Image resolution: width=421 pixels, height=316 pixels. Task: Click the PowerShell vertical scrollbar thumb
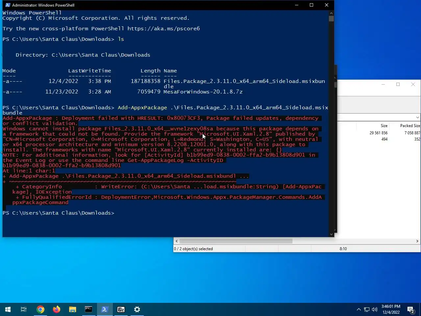pos(331,19)
